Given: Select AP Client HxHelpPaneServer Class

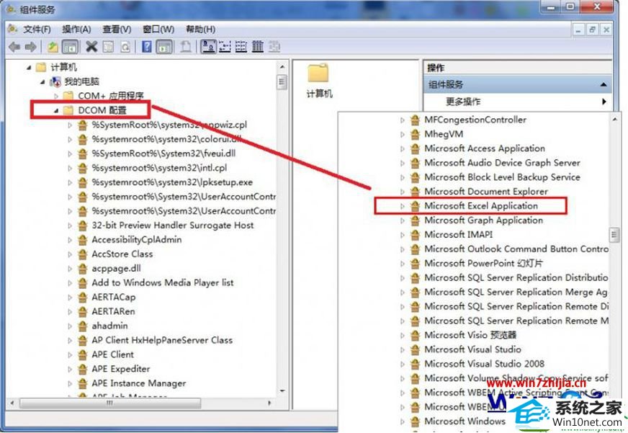Looking at the screenshot, I should tap(162, 340).
